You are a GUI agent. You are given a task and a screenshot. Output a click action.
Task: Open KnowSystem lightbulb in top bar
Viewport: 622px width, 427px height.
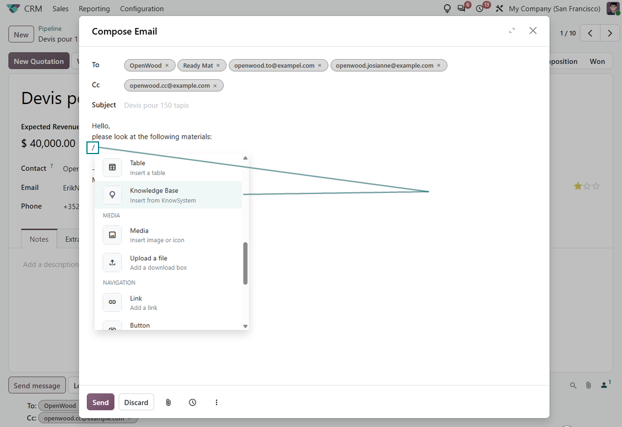[x=447, y=8]
